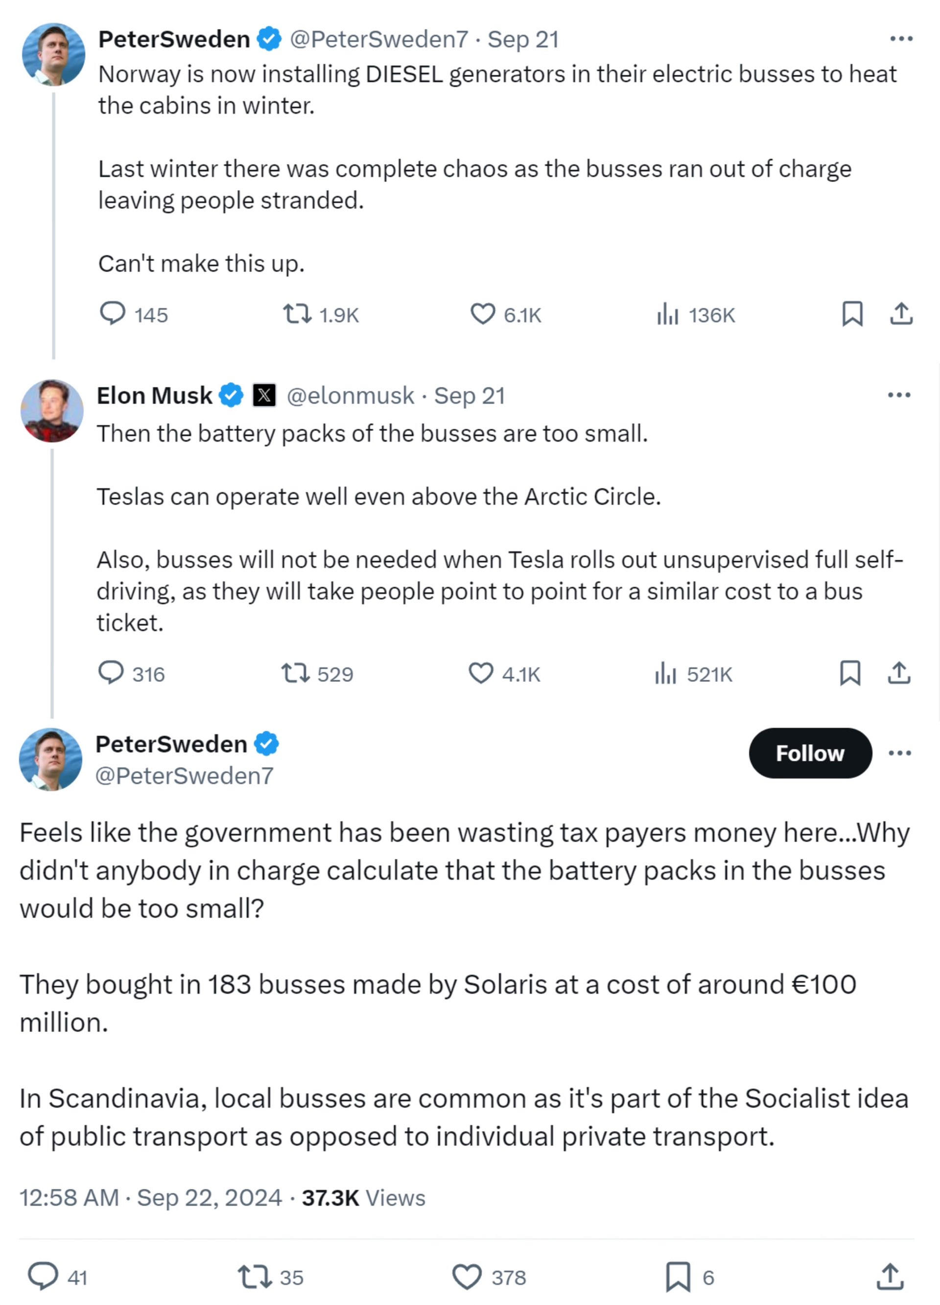Image resolution: width=940 pixels, height=1305 pixels.
Task: Open more options for first tweet
Action: (901, 39)
